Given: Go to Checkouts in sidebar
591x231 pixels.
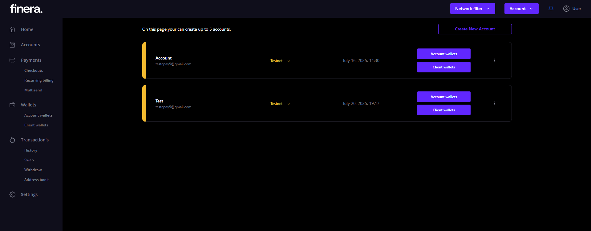Looking at the screenshot, I should tap(34, 71).
